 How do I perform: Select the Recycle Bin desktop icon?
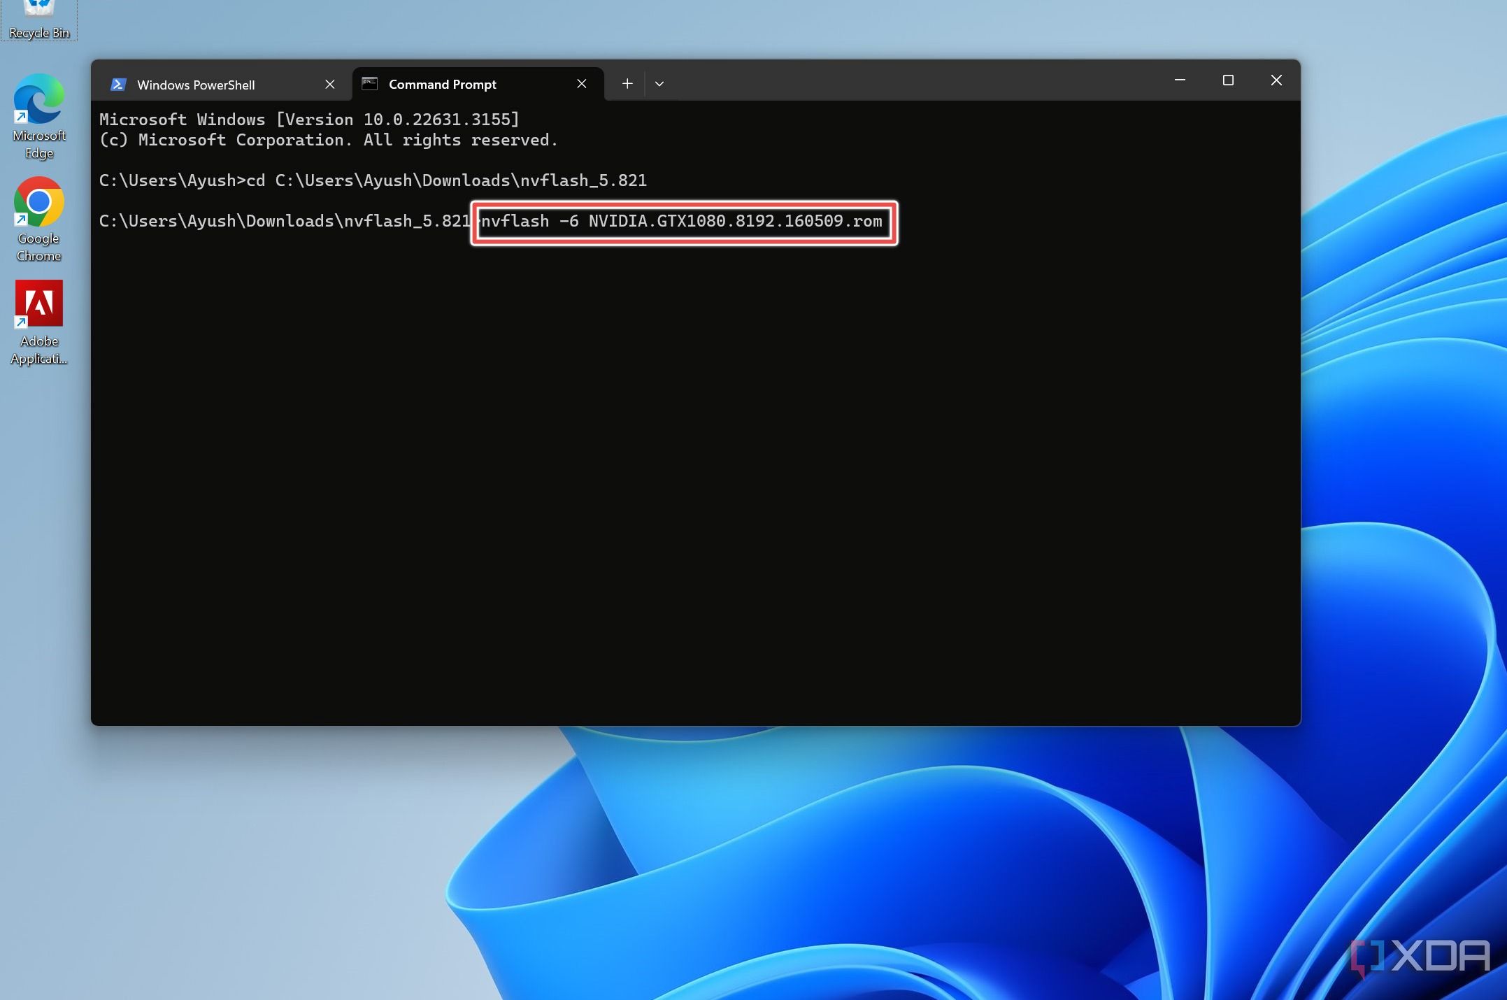pos(39,20)
